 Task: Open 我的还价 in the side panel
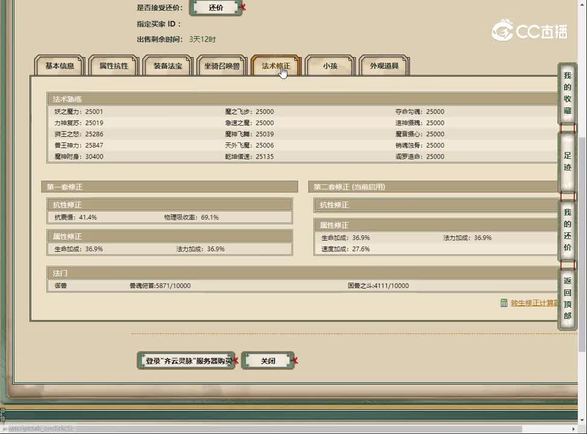pos(567,230)
